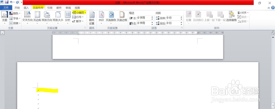Open the 旋转 rotate dropdown
The width and height of the screenshot is (275, 109).
243,21
